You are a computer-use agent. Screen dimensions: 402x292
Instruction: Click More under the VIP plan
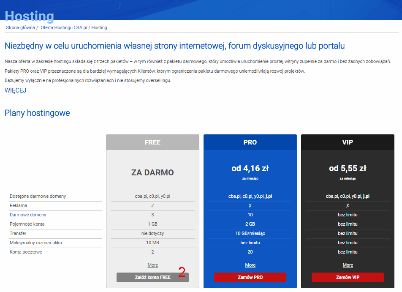pyautogui.click(x=348, y=265)
